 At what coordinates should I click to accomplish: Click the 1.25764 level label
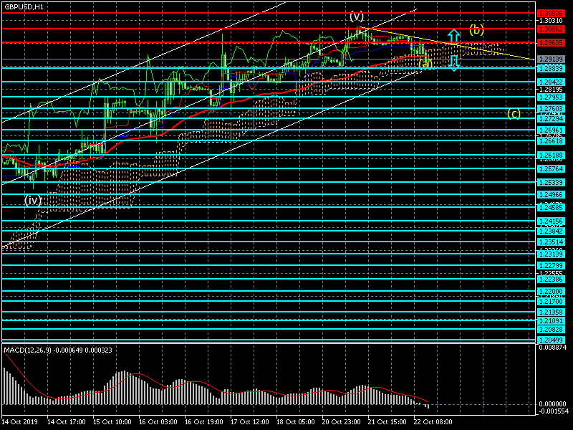(x=551, y=169)
